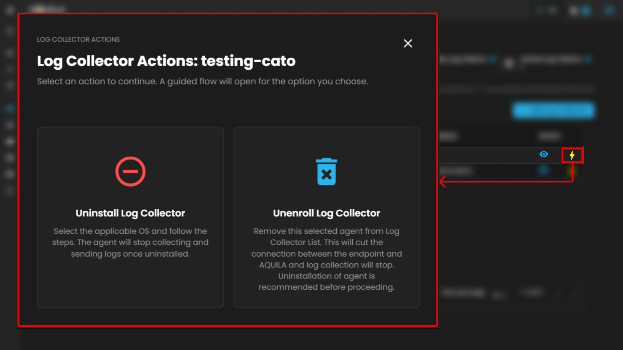Click the blurred lightning icon in second row

[x=571, y=171]
